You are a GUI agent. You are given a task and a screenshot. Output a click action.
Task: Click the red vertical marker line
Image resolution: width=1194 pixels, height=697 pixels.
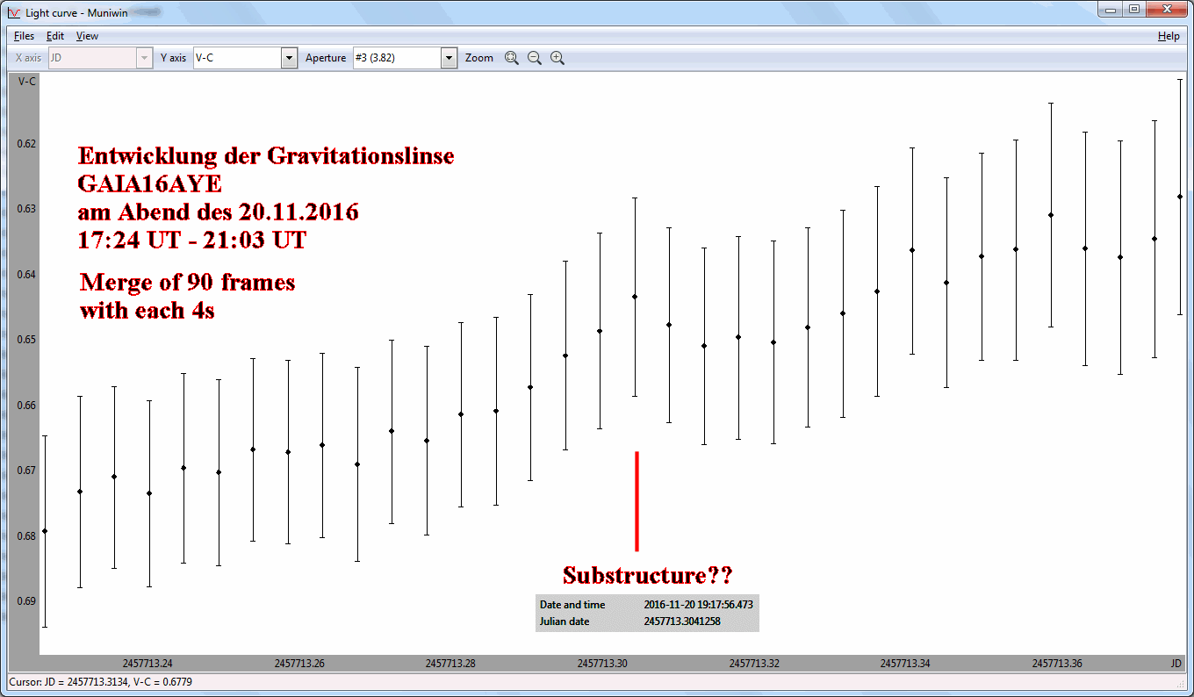(637, 501)
